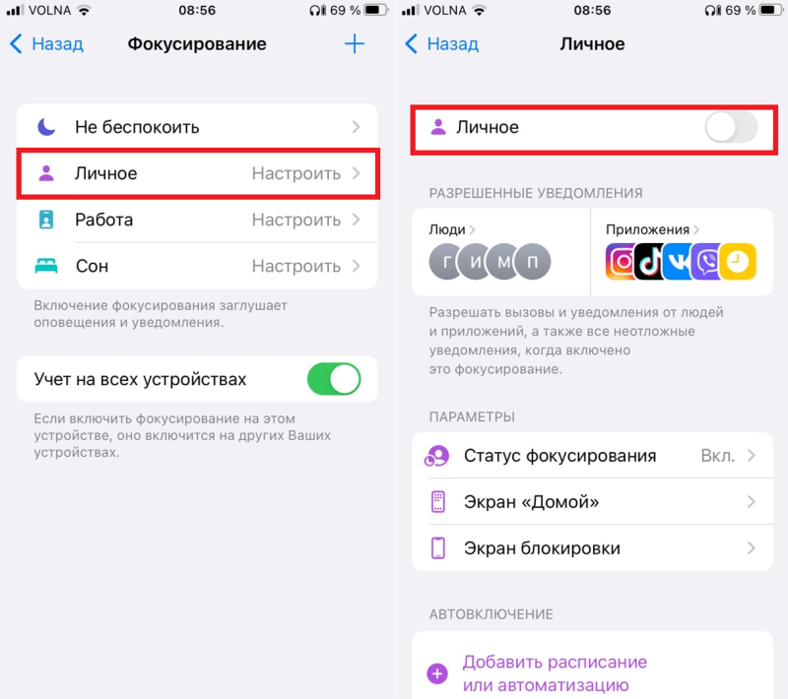The height and width of the screenshot is (699, 788).
Task: Open the Не беспокоить focus mode
Action: click(198, 127)
